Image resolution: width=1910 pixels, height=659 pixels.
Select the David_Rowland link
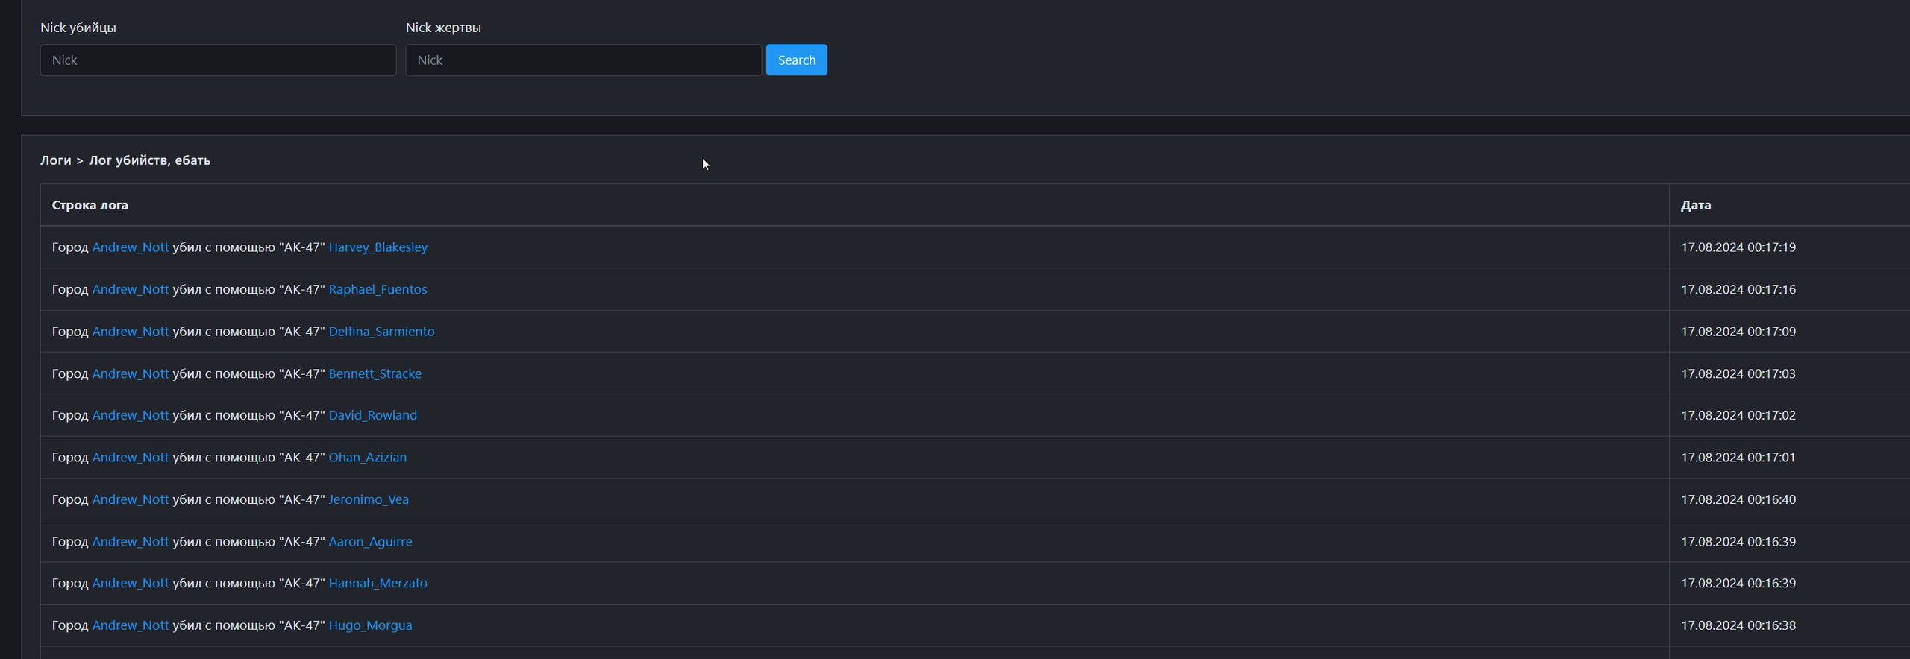(x=372, y=415)
